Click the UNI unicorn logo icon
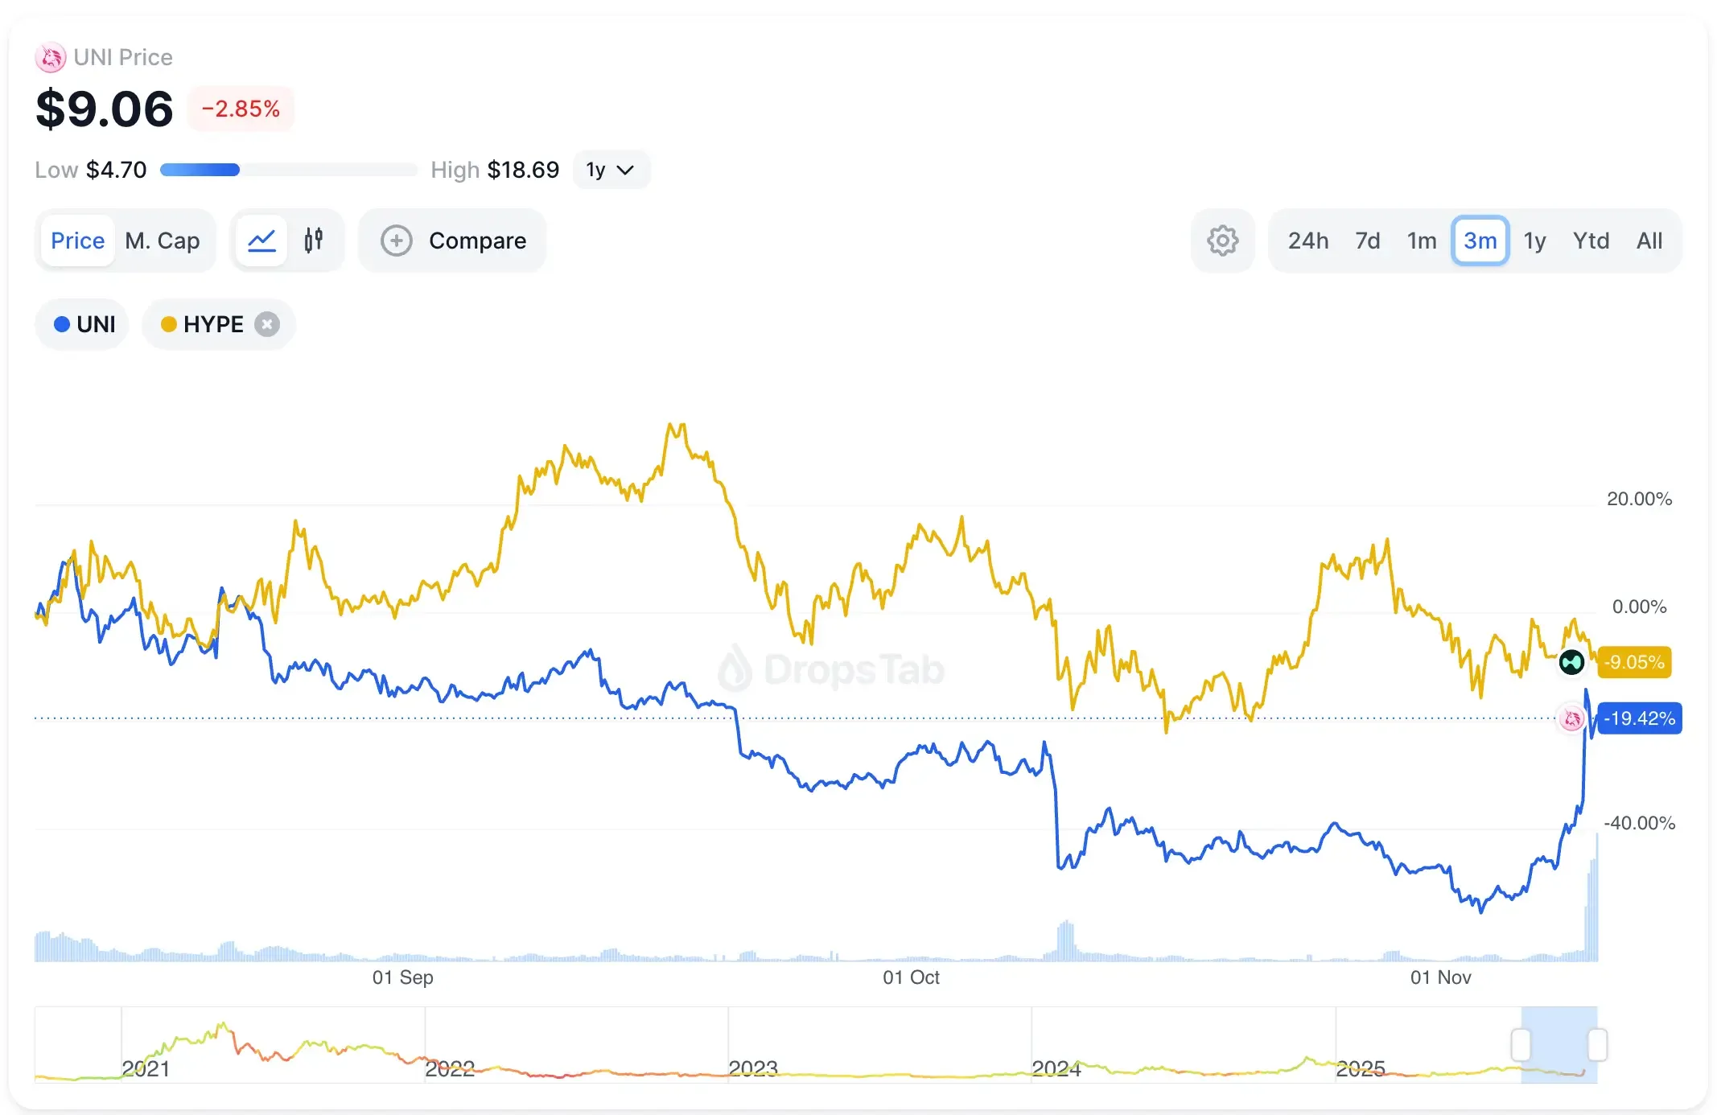Screen dimensions: 1717x1115 pyautogui.click(x=51, y=57)
